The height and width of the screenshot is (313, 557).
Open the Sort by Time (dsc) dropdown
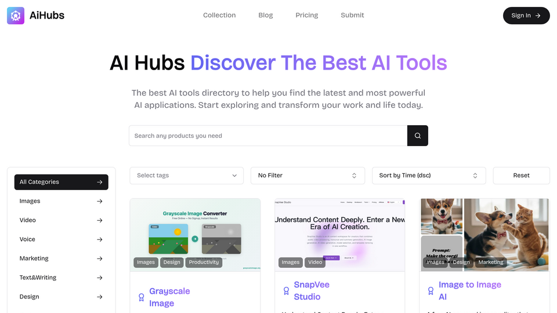tap(429, 176)
